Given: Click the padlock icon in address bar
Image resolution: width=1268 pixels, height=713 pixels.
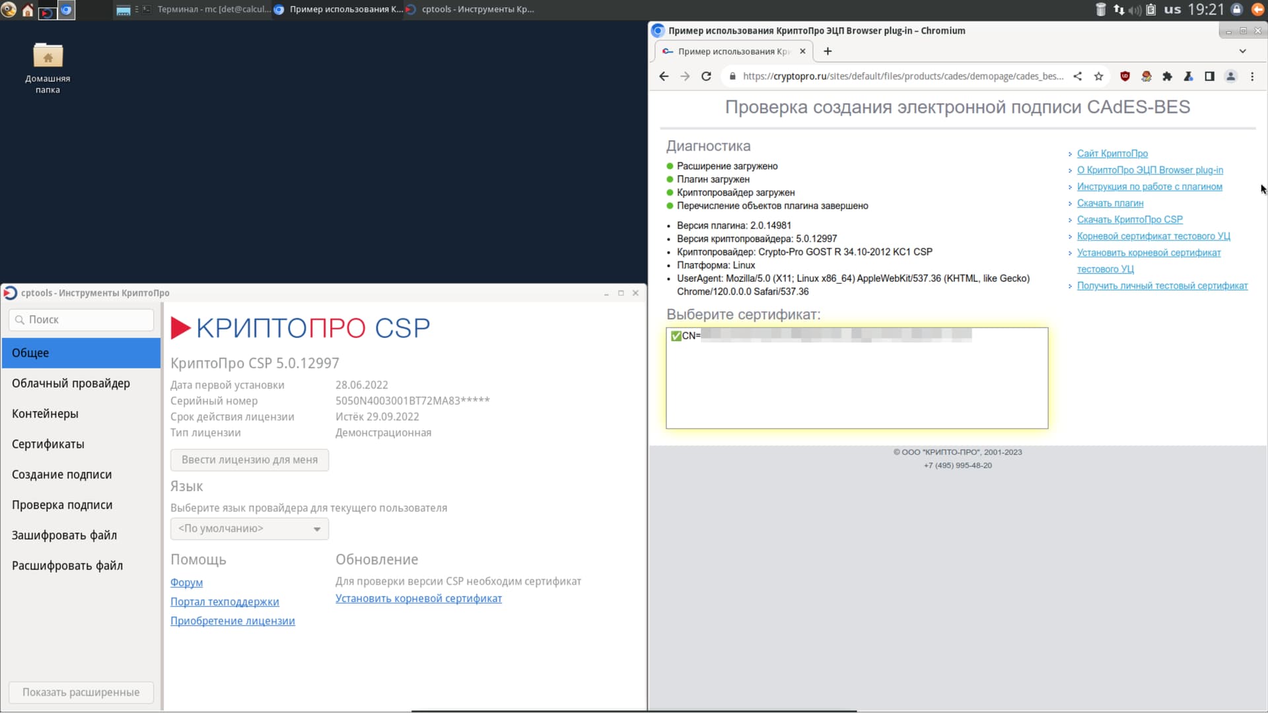Looking at the screenshot, I should click(x=732, y=77).
